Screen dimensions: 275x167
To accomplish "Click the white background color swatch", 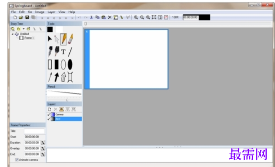I will coord(59,29).
